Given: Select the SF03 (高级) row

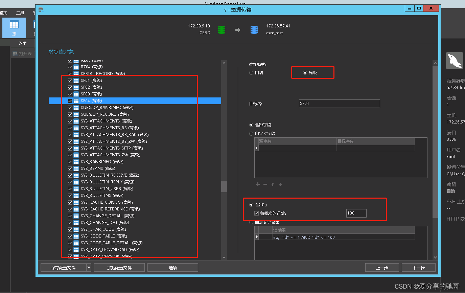Looking at the screenshot, I should coord(135,94).
